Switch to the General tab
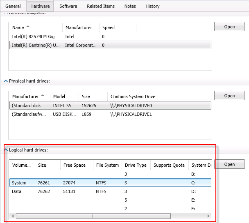 click(13, 6)
